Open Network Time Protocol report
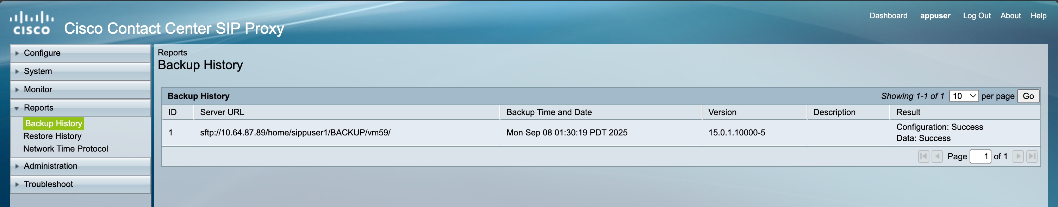Image resolution: width=1058 pixels, height=207 pixels. (x=65, y=149)
